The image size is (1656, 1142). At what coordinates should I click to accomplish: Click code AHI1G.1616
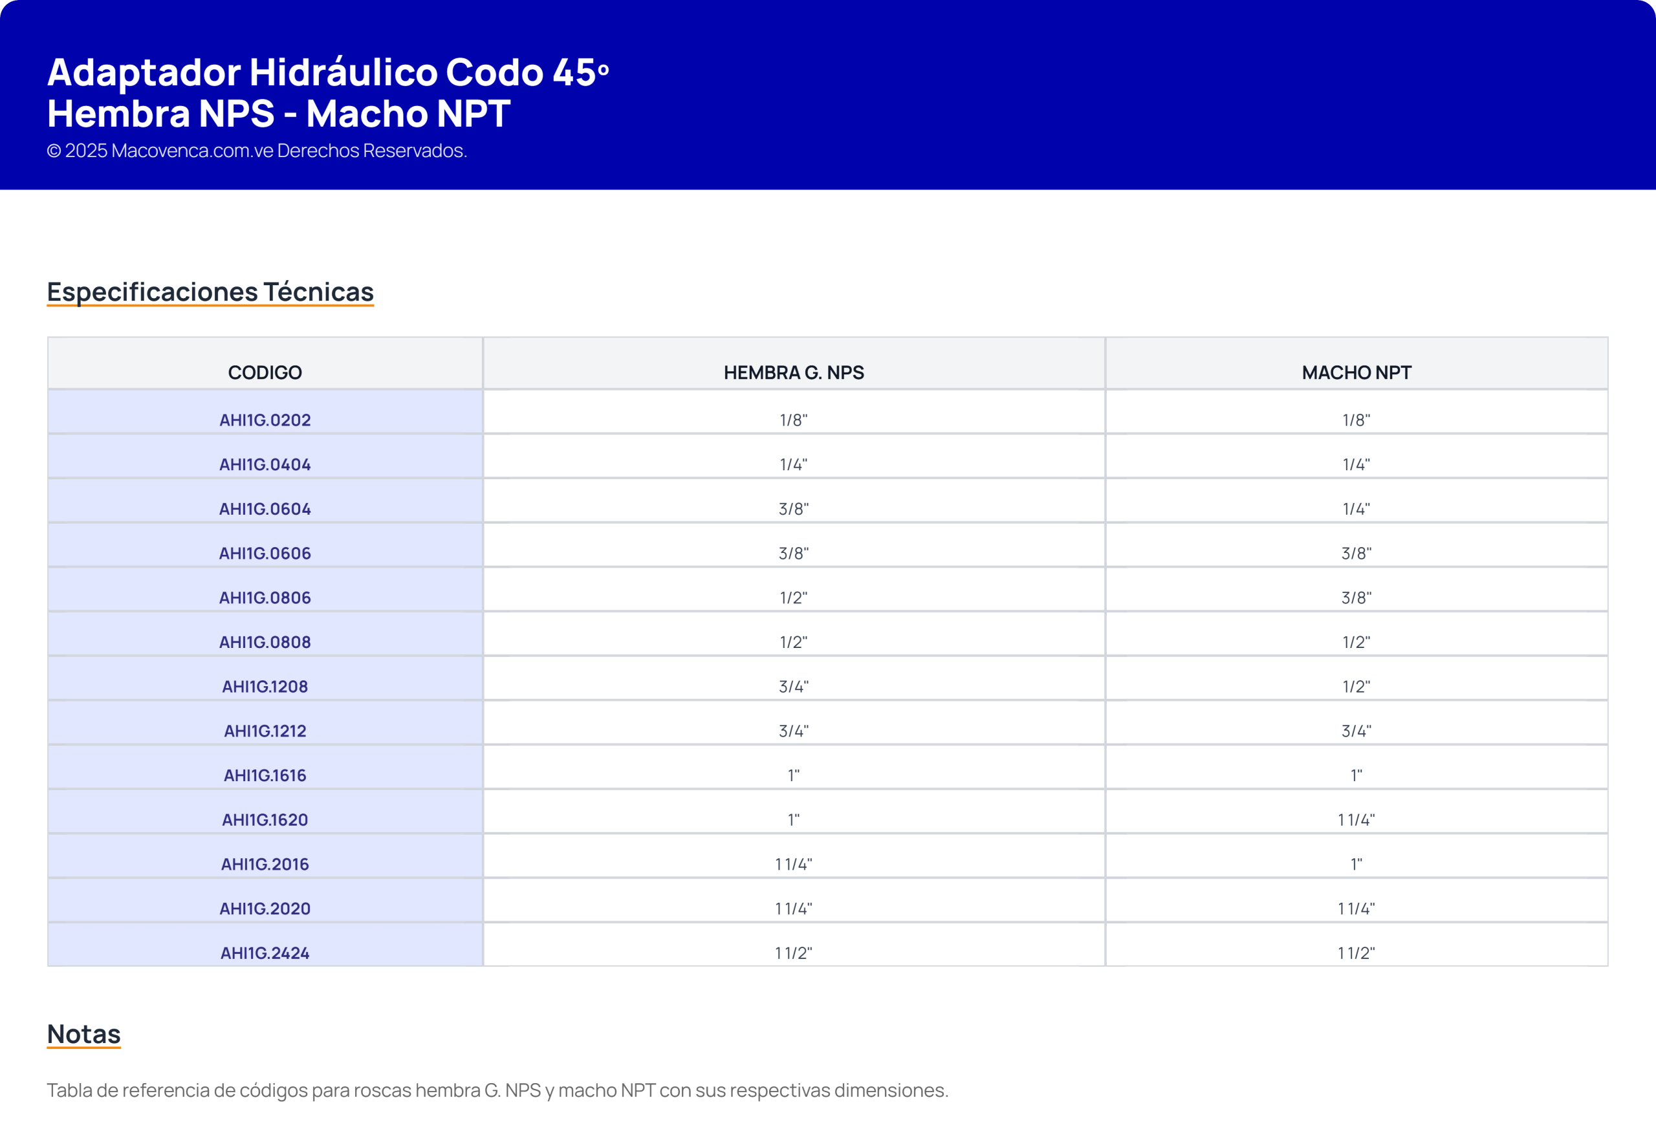265,775
